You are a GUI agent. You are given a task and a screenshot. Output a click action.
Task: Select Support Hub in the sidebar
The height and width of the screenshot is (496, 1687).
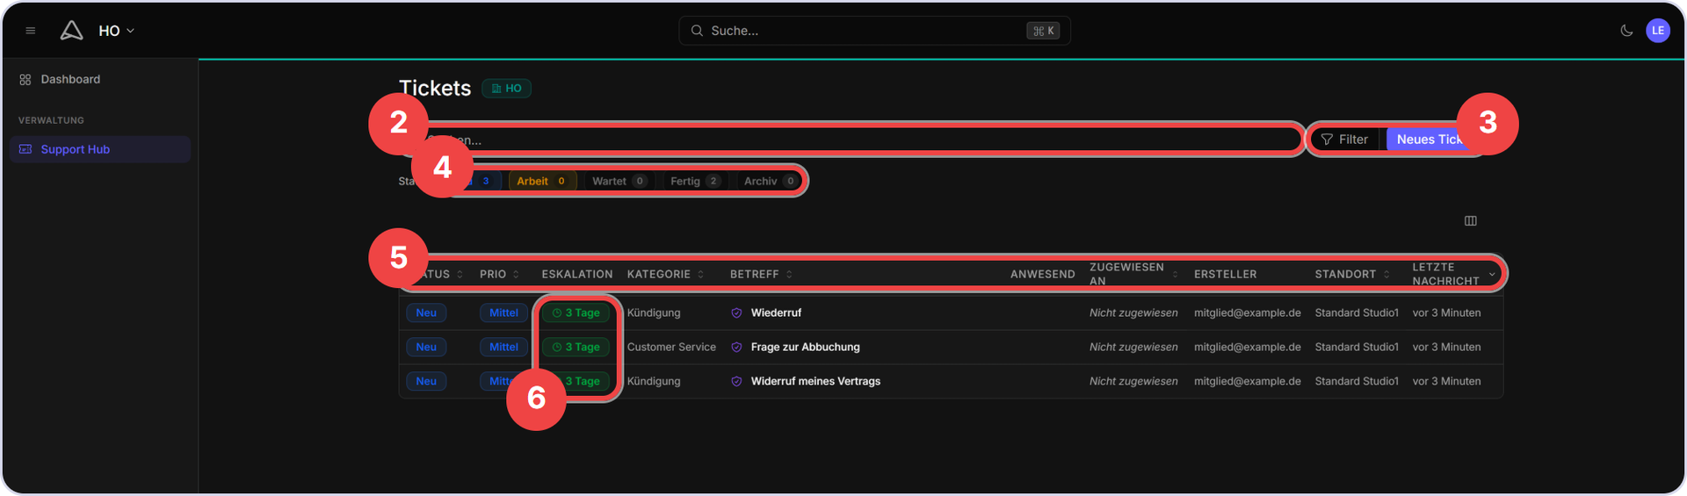(99, 149)
